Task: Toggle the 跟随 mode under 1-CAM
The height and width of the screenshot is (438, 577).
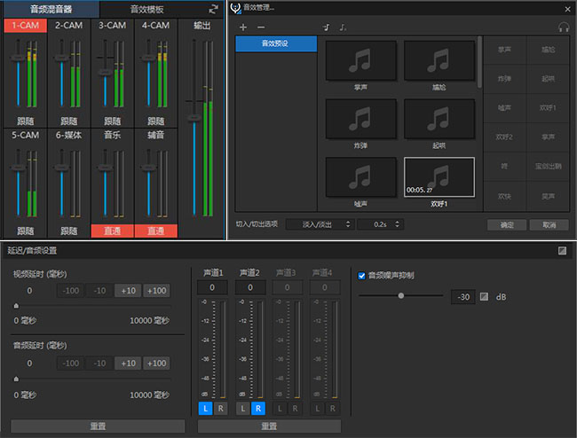Action: coord(26,121)
